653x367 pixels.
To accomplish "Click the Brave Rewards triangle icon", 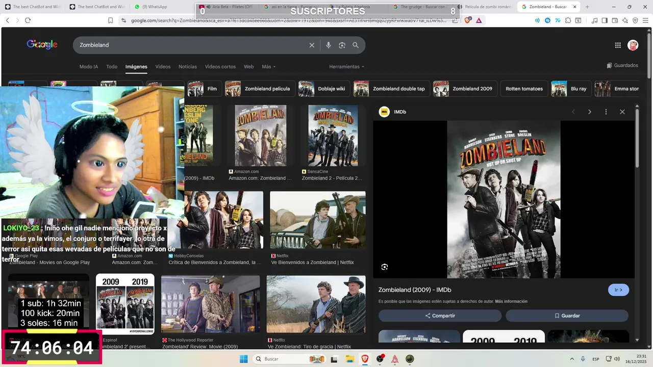I will coord(479,20).
